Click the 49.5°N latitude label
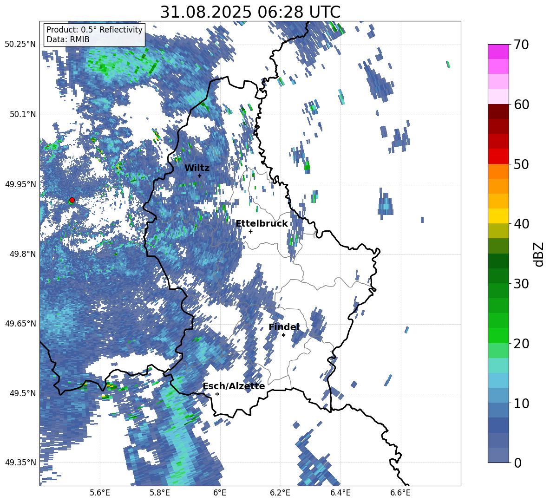 23,393
